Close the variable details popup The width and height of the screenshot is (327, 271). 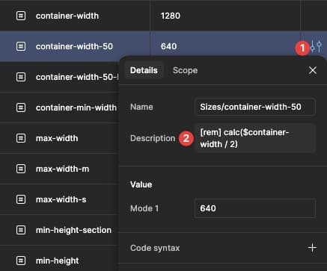point(313,70)
